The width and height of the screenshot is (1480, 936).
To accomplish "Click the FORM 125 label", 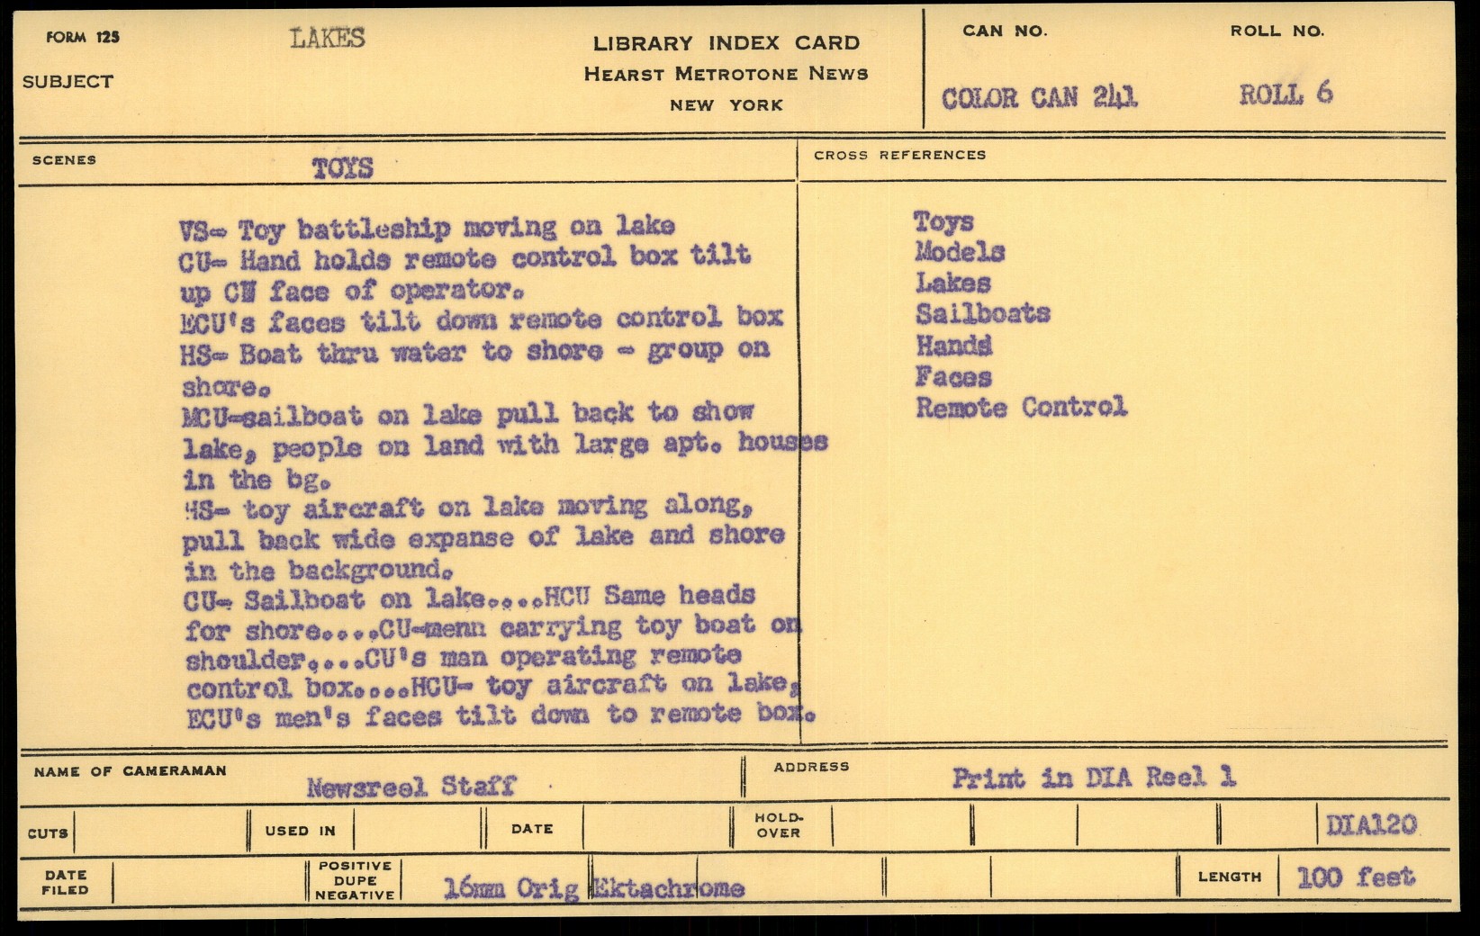I will click(83, 37).
